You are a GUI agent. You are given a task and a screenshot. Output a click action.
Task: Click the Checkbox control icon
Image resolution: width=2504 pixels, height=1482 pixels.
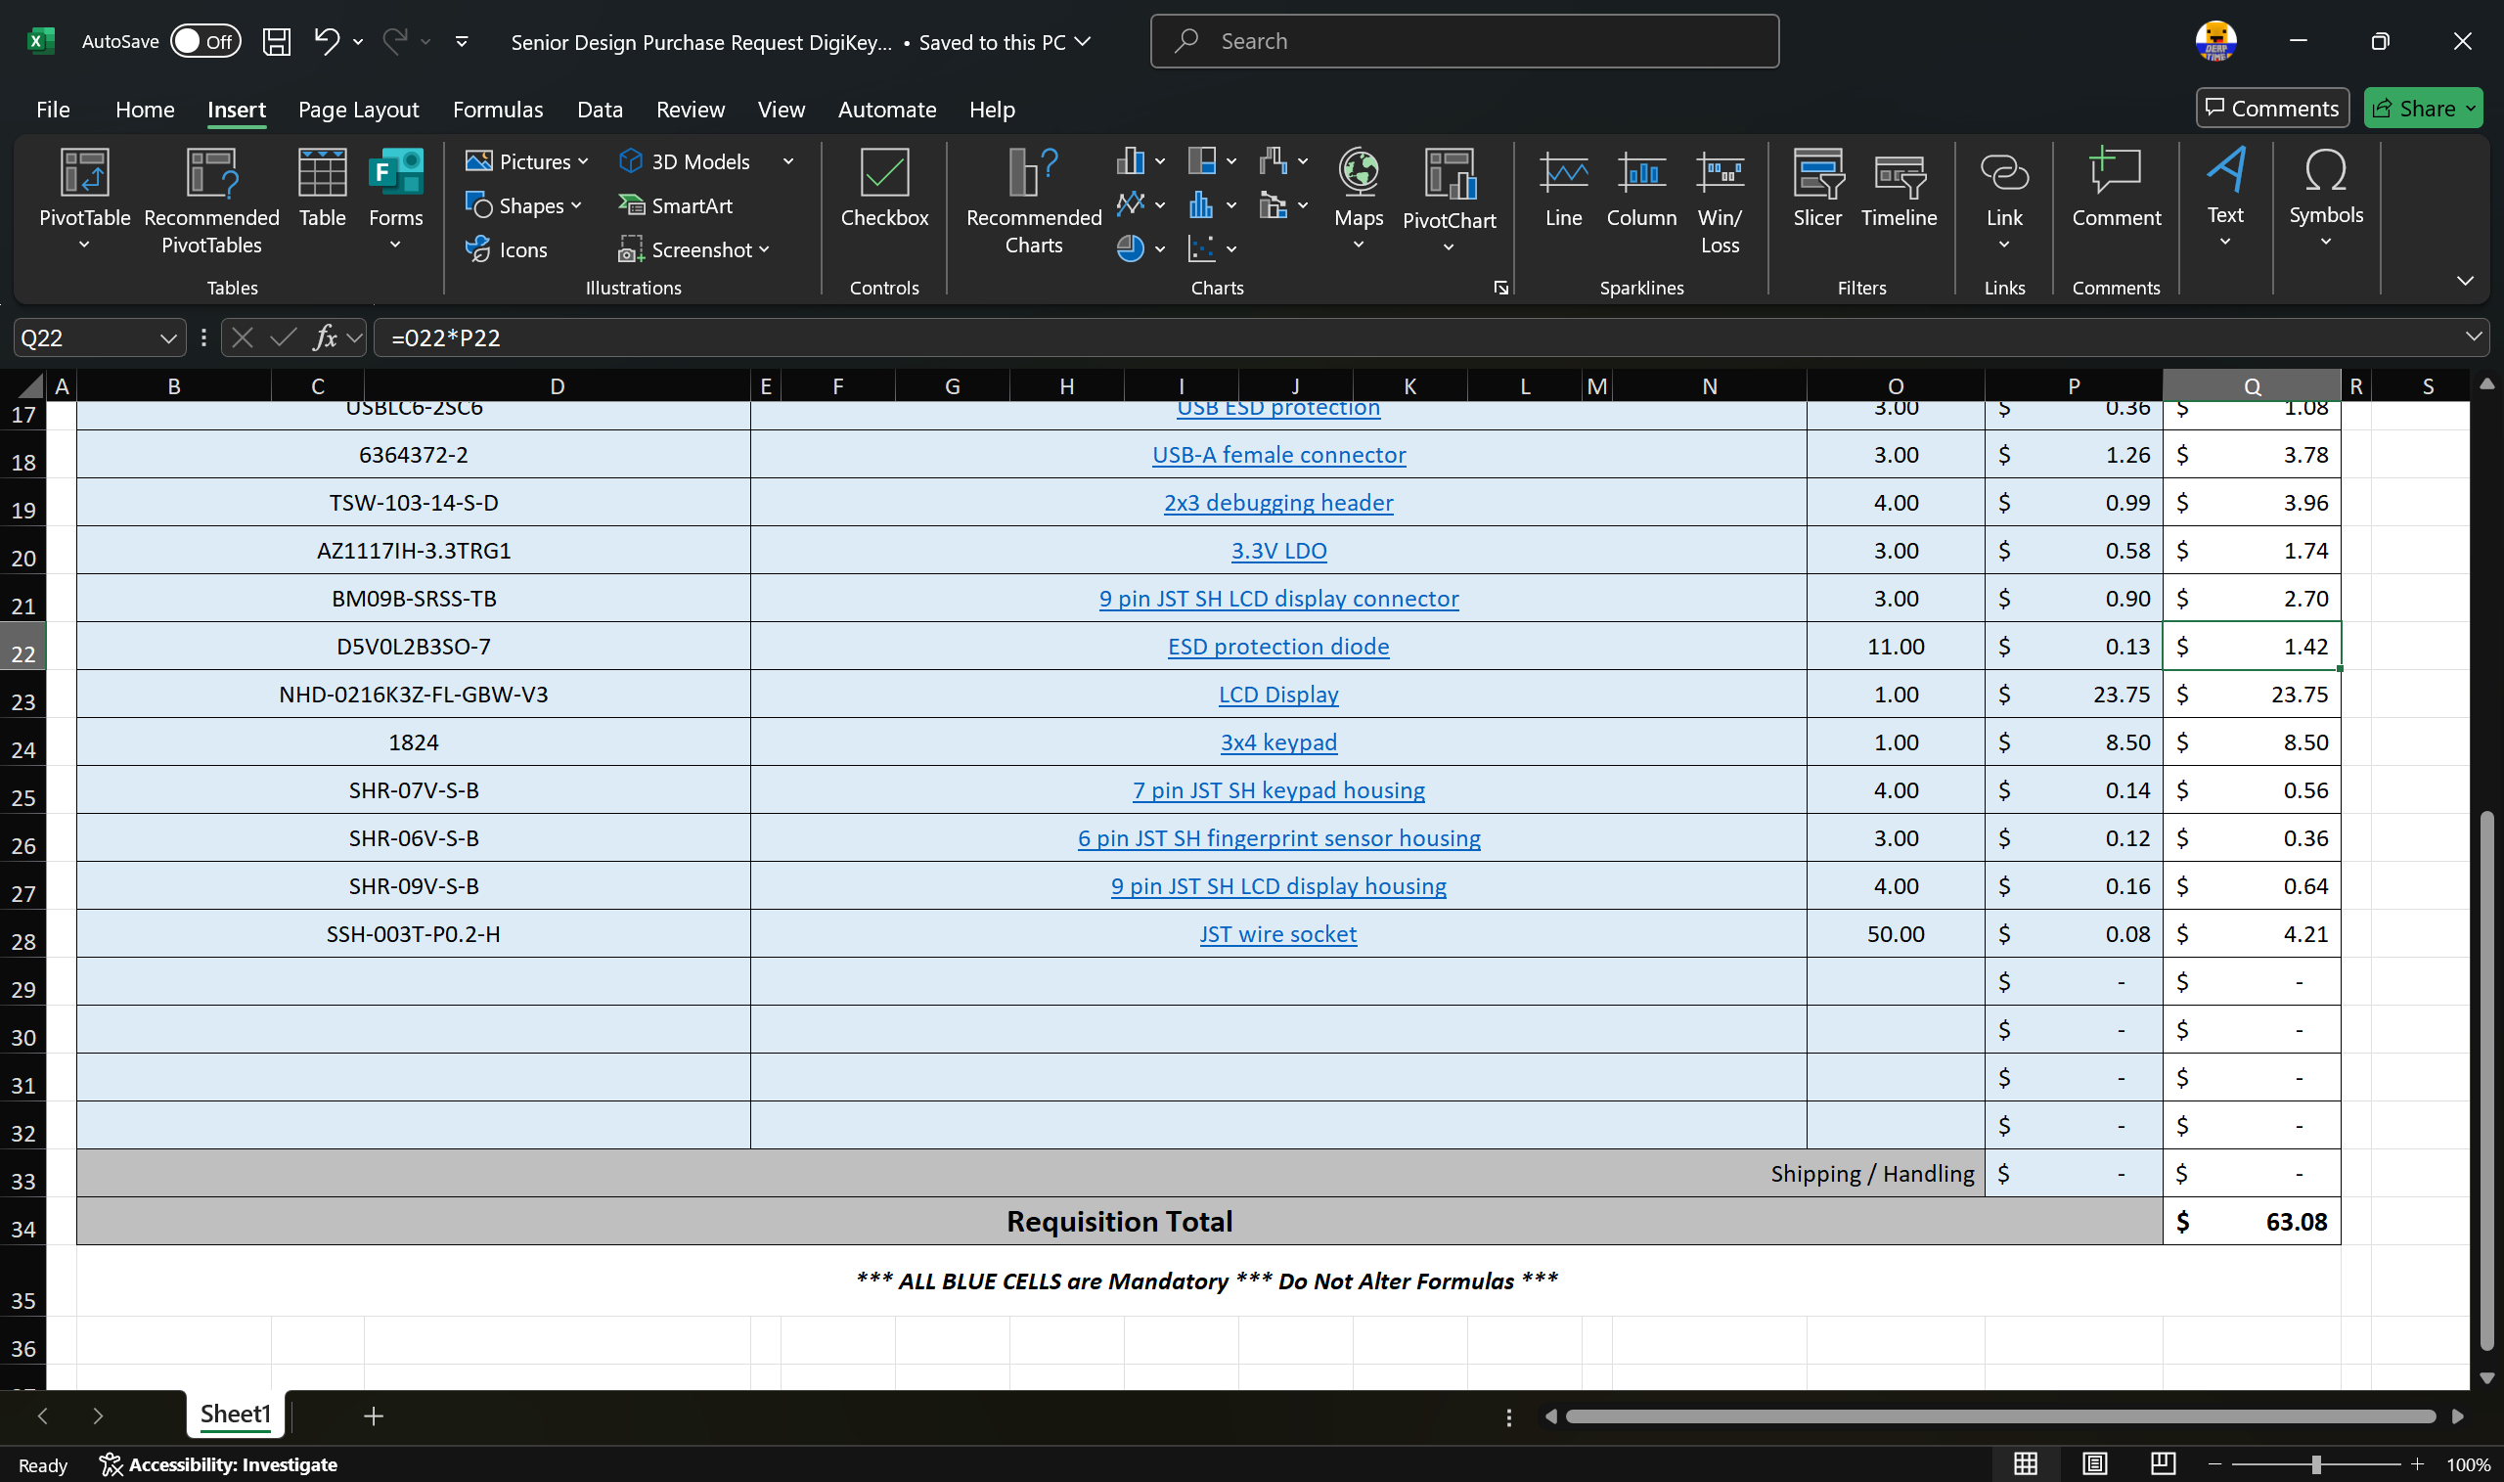[883, 174]
